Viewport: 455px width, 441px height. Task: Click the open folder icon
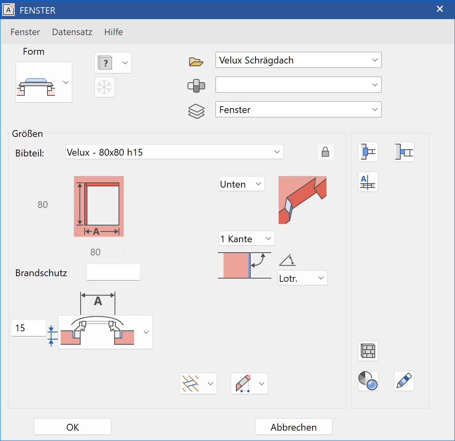196,62
